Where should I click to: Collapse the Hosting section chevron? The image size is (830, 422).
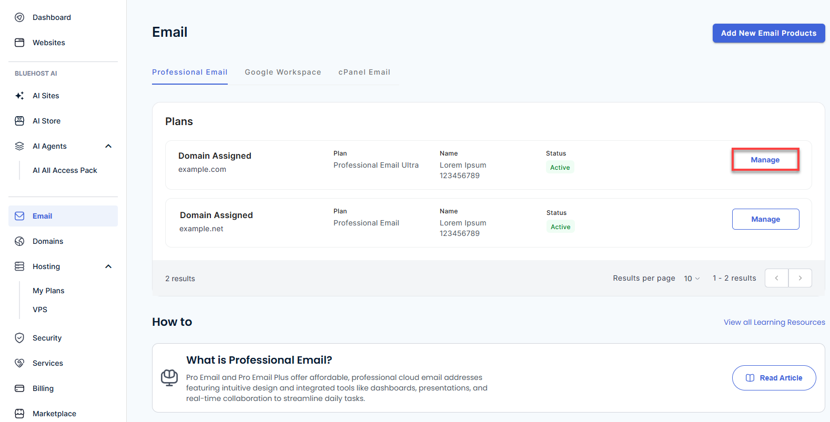[x=108, y=266]
